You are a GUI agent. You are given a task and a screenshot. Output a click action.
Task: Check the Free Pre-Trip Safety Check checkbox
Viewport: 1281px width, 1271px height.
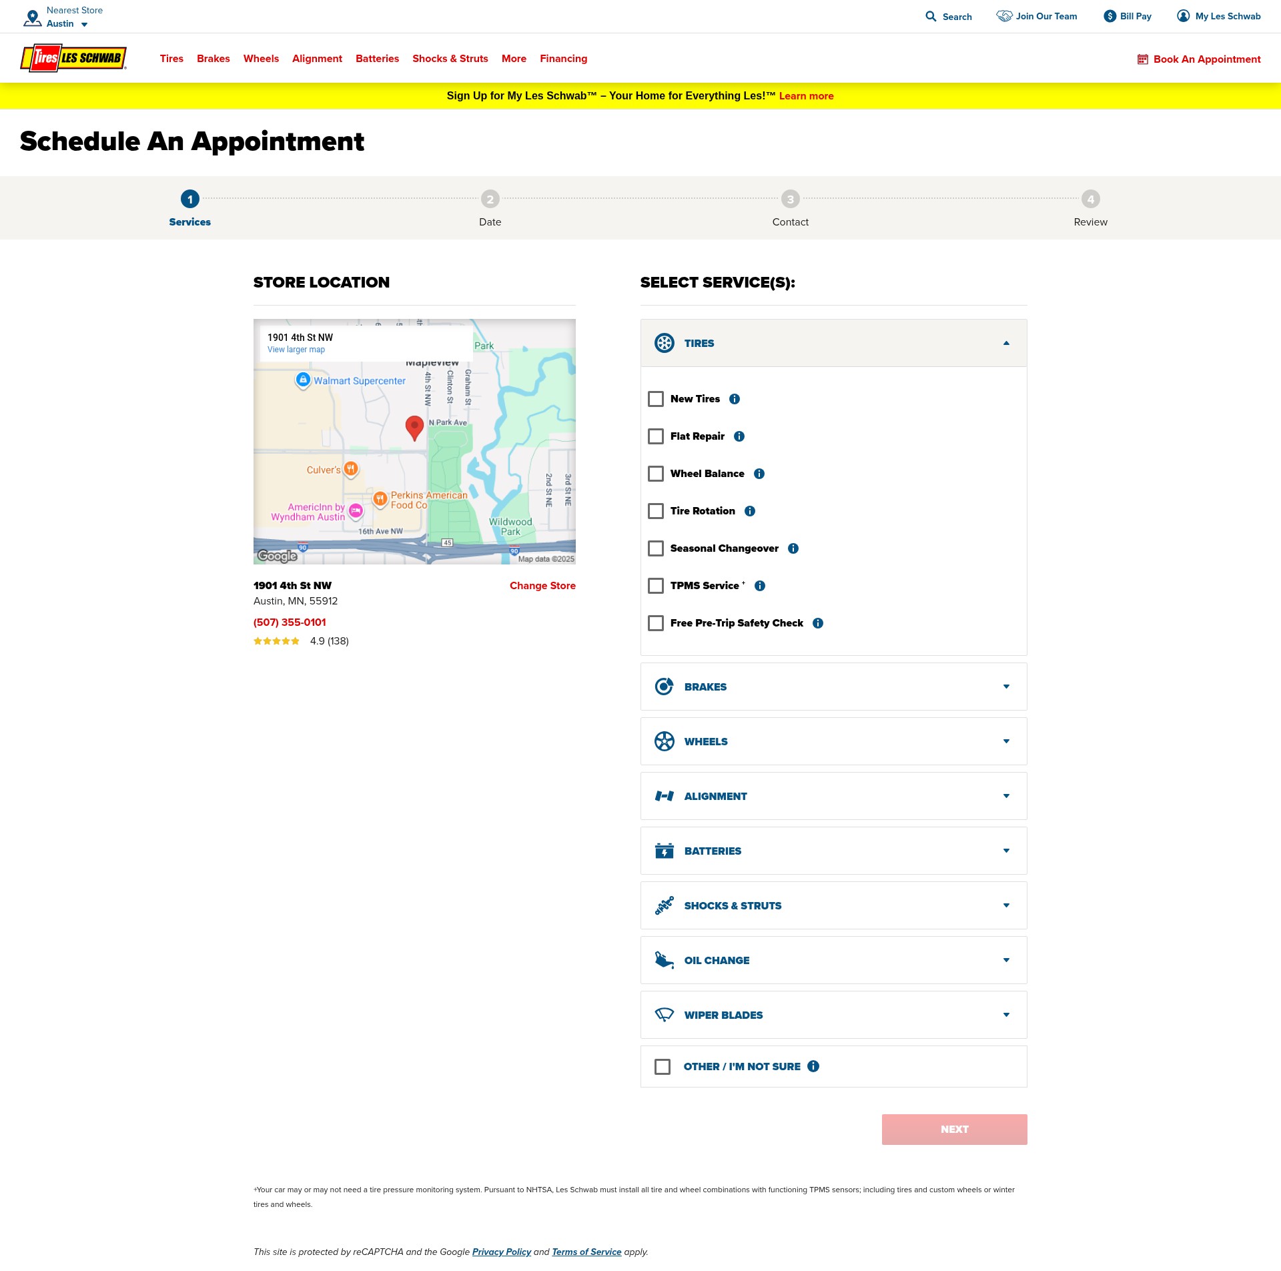click(656, 623)
